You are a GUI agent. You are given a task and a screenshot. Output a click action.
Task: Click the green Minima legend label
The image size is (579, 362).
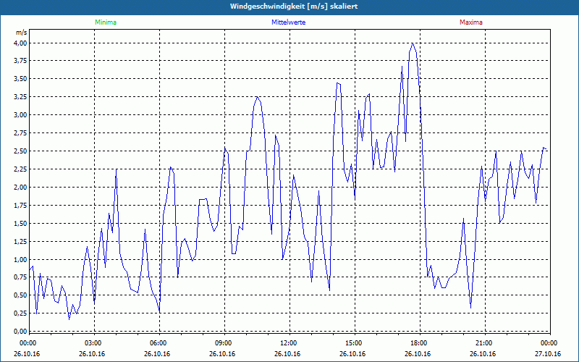point(106,22)
